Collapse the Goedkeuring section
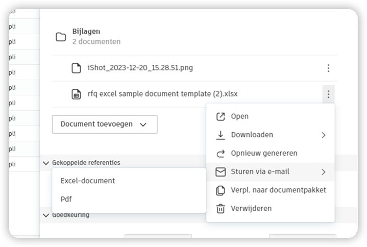 click(46, 215)
